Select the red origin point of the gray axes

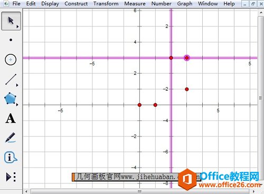pyautogui.click(x=139, y=105)
